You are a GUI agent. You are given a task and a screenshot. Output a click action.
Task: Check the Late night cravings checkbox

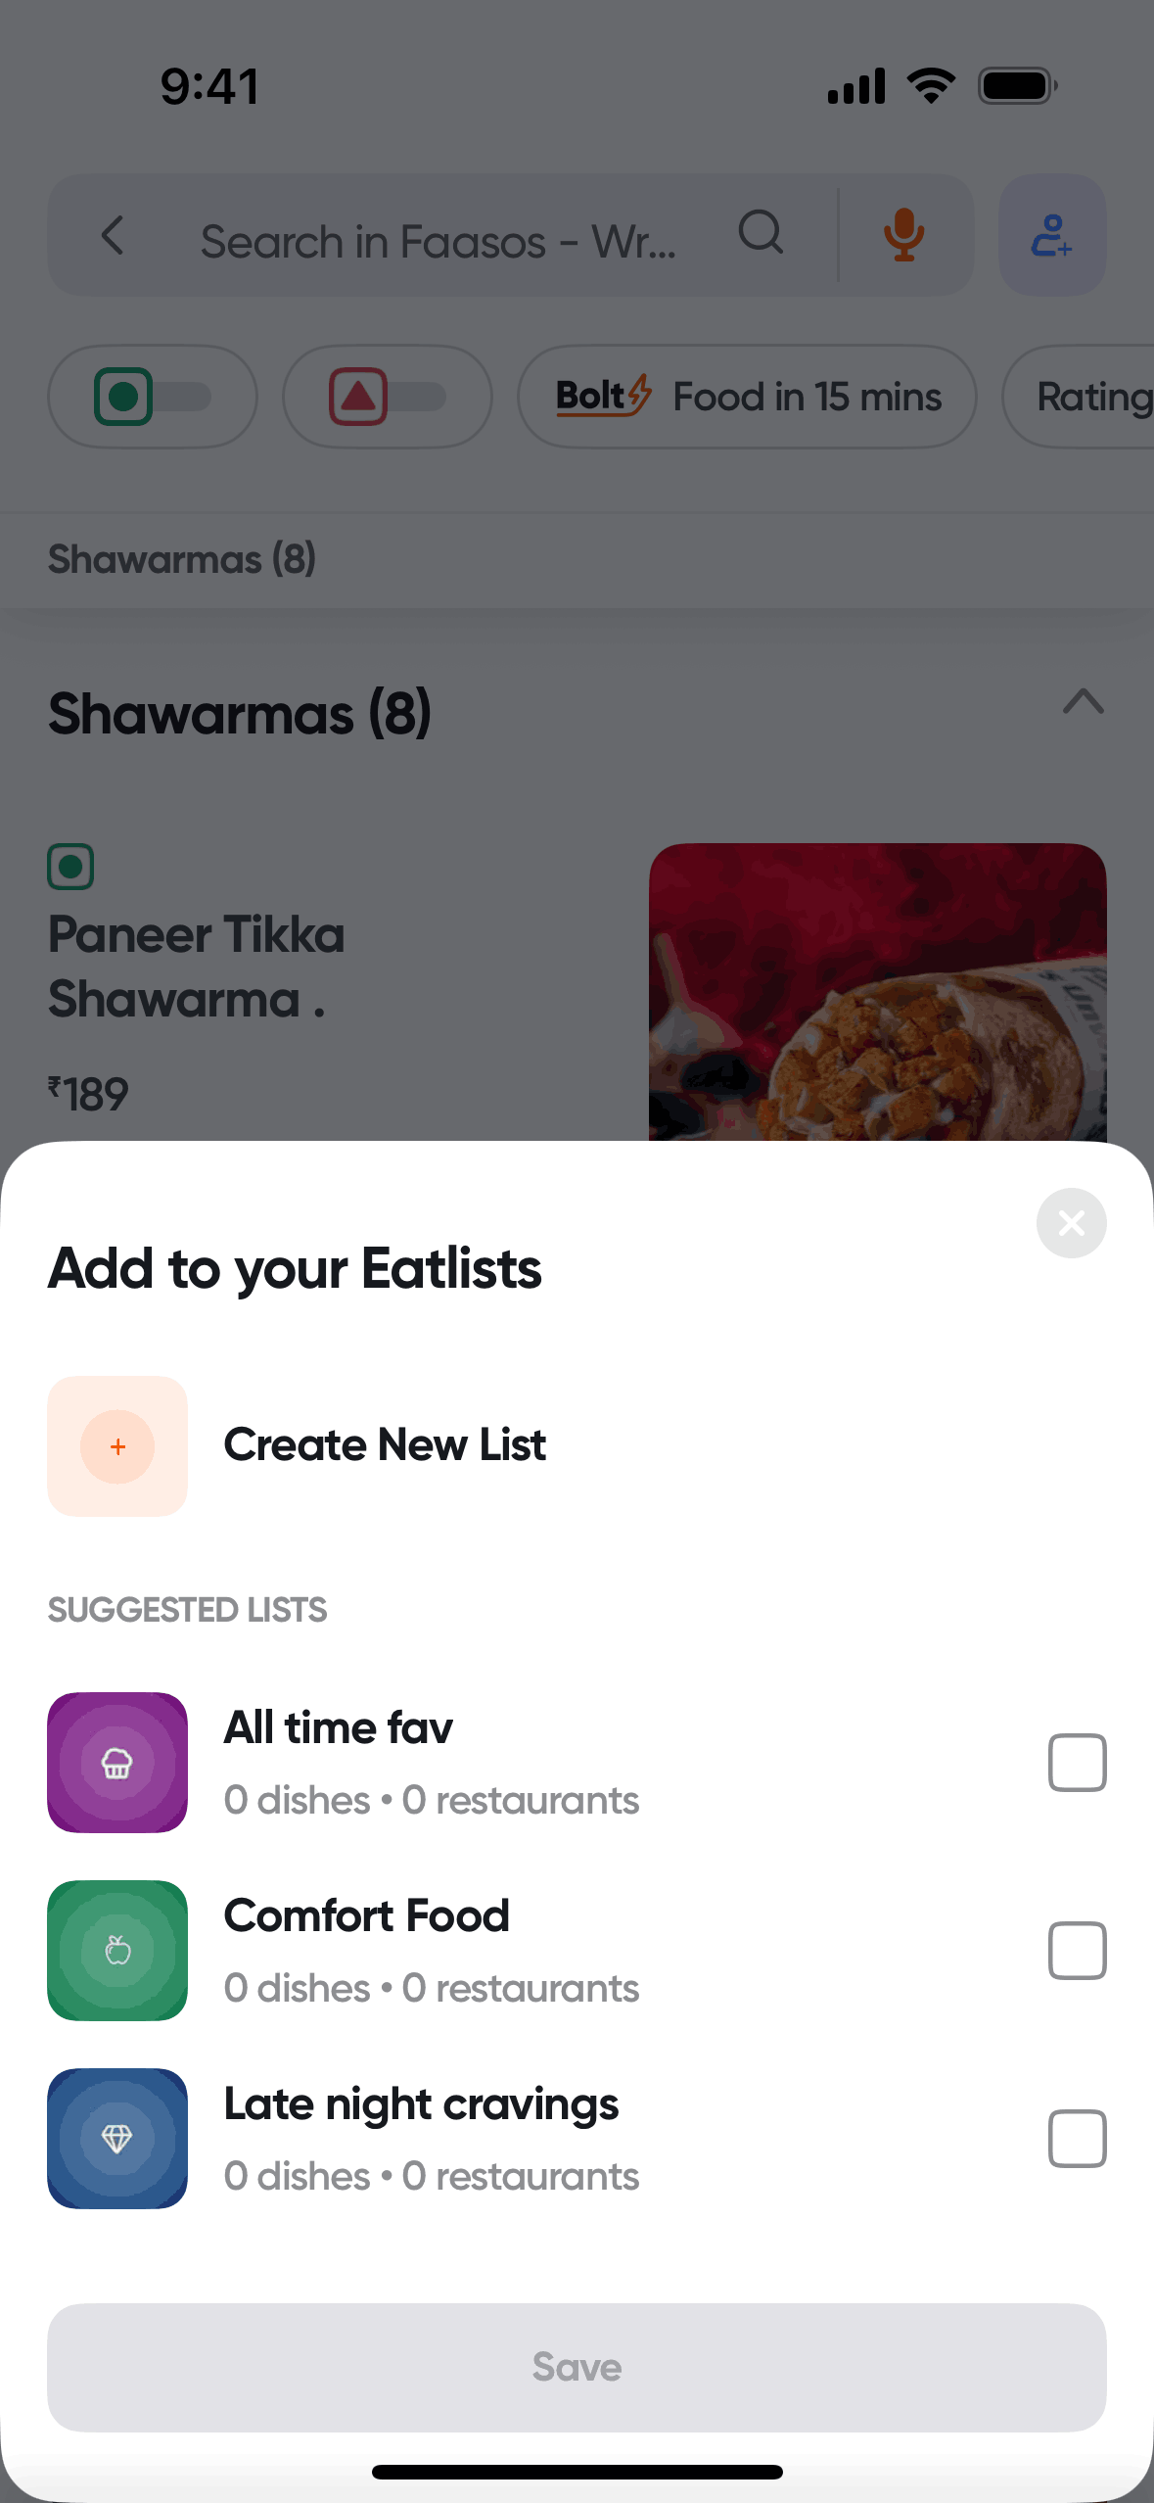coord(1077,2138)
